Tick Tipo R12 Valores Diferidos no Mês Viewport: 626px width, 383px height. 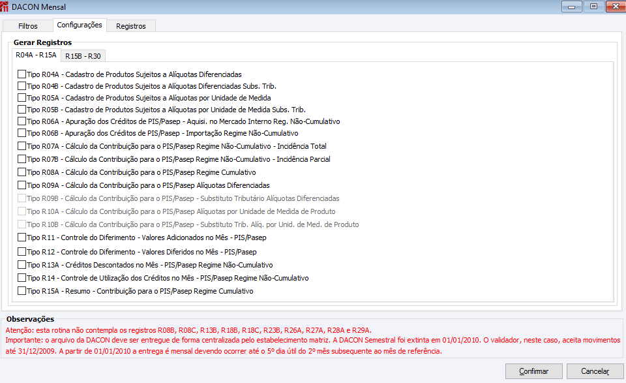(22, 252)
